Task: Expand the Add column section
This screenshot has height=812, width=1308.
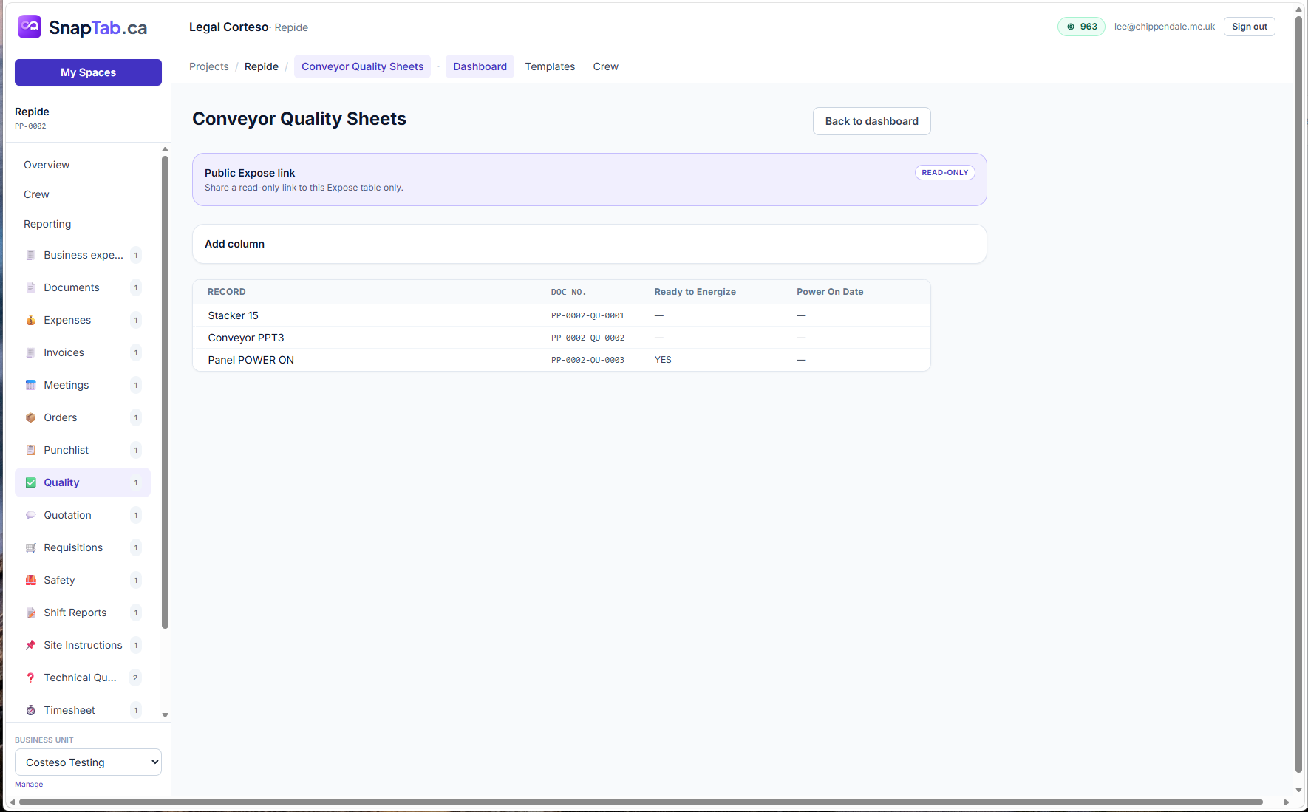Action: click(x=589, y=244)
